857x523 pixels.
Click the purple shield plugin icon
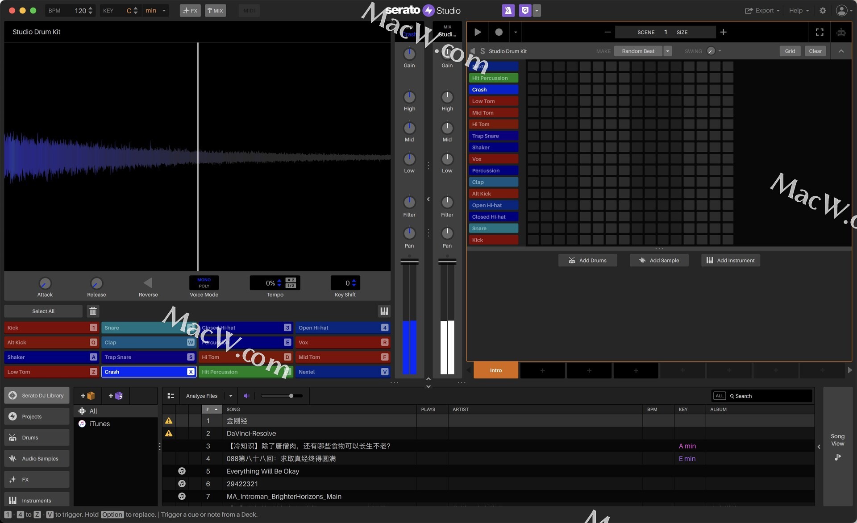click(525, 10)
